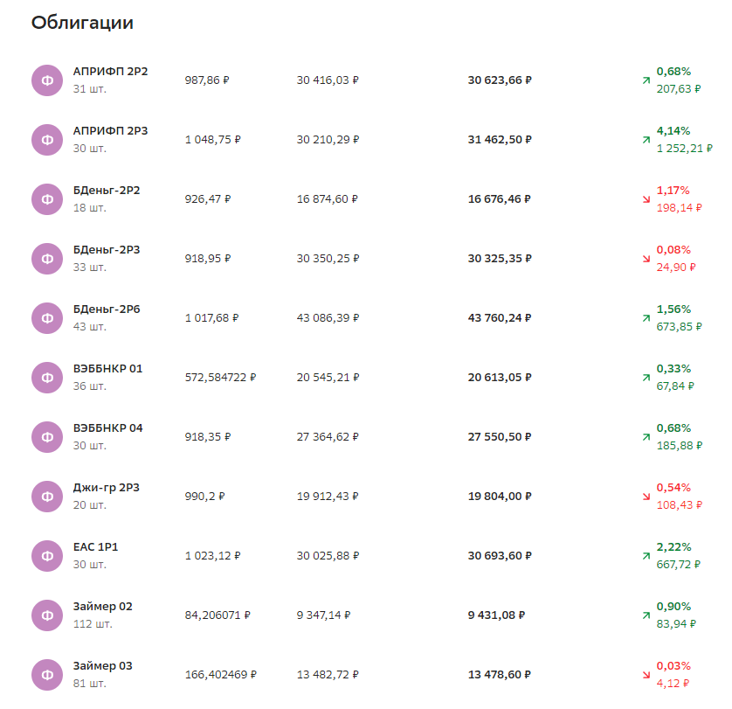Click the purple icon beside Займер 02
Screen dimensions: 732x709
(x=47, y=615)
